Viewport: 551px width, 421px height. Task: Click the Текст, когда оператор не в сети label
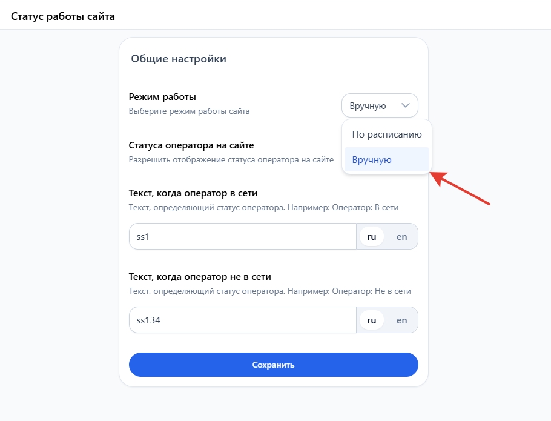(x=200, y=277)
